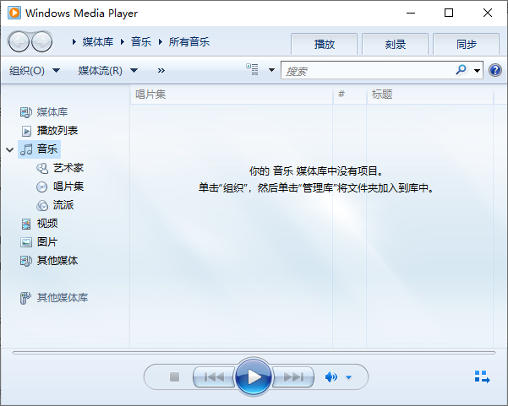Collapse the 音乐 tree node arrow
508x406 pixels.
tap(10, 149)
